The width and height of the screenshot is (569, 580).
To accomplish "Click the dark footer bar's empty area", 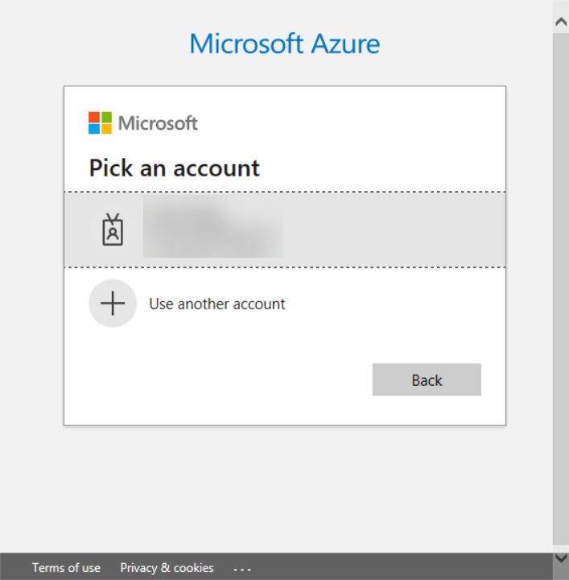I will 402,568.
